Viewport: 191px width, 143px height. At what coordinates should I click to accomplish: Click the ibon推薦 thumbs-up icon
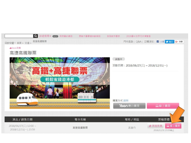pyautogui.click(x=11, y=48)
